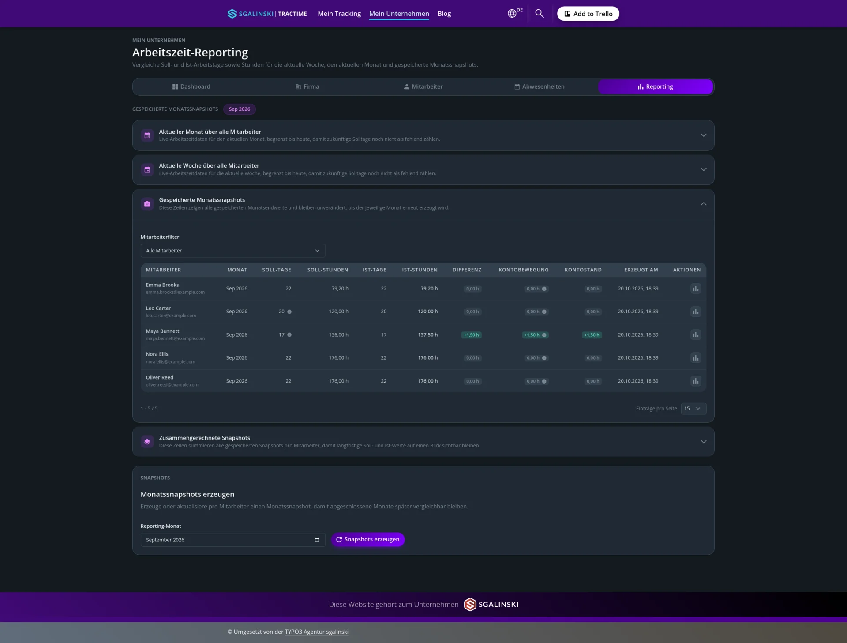
Task: Click the Sgalinski logo in the footer
Action: [x=491, y=604]
